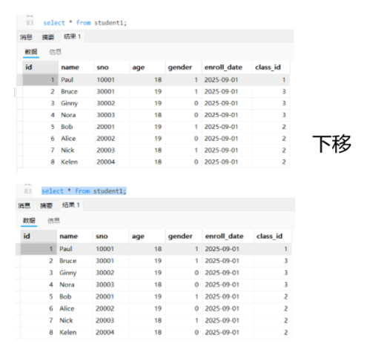Click sno 30002 cell in upper grid
387x355 pixels.
click(x=112, y=103)
